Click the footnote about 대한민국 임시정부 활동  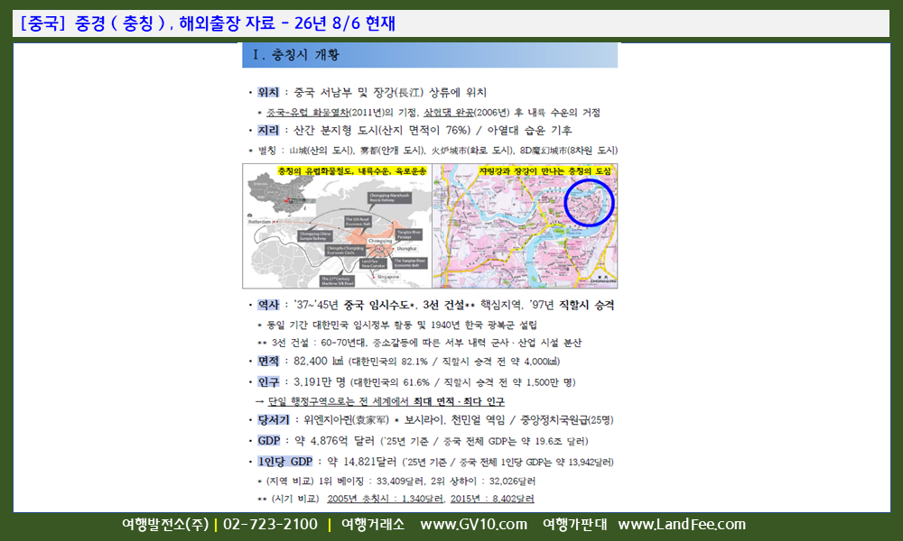397,325
